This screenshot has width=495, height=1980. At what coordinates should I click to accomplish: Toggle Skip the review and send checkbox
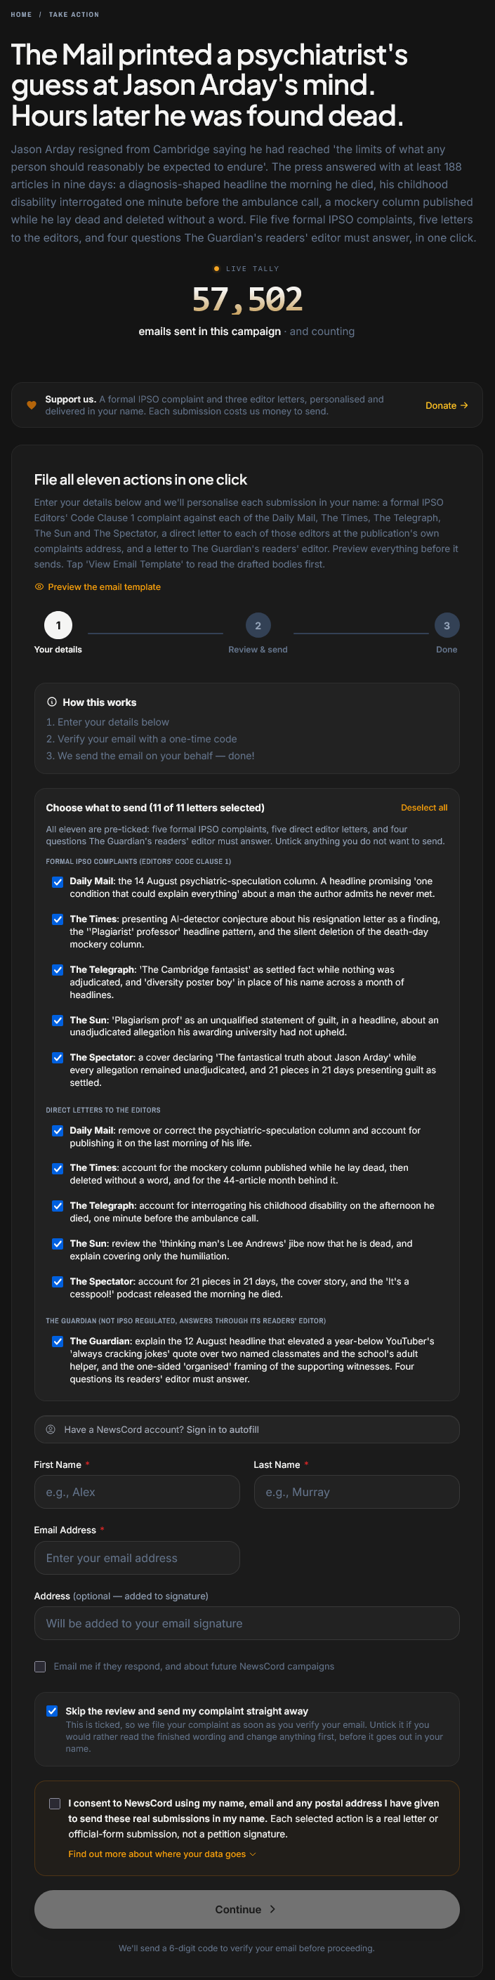pyautogui.click(x=51, y=1711)
